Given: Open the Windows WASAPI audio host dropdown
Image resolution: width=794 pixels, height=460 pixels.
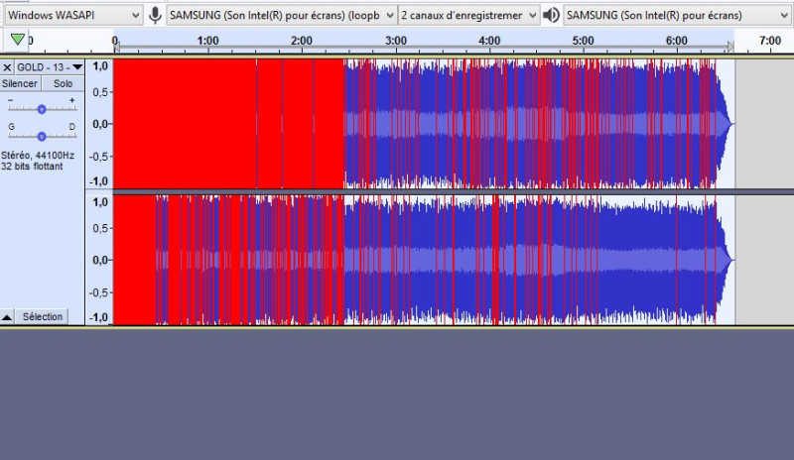Looking at the screenshot, I should [72, 15].
